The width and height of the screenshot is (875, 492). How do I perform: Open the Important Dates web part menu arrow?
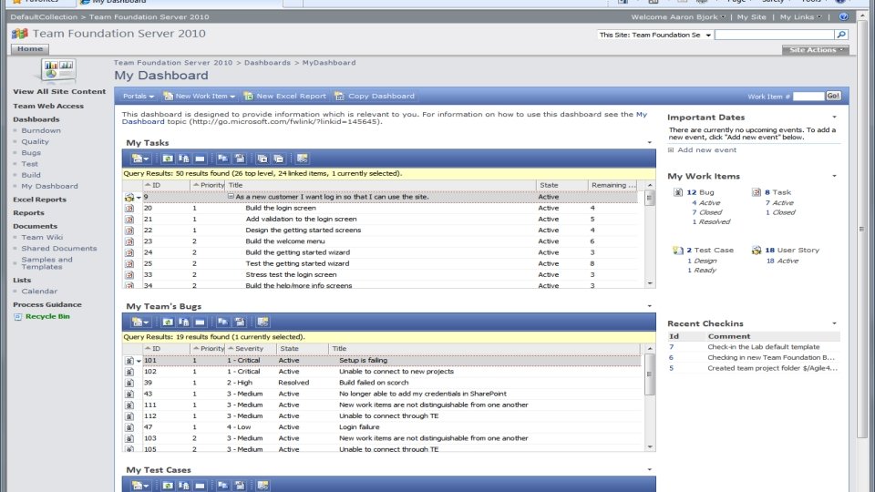coord(834,118)
